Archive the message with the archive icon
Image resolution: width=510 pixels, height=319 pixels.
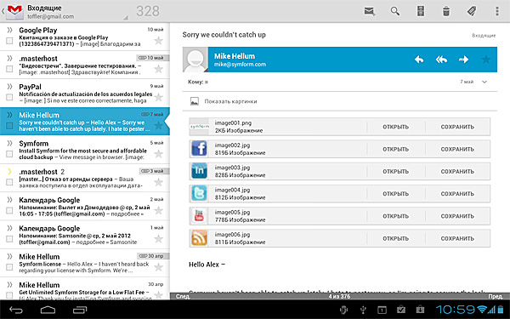click(421, 11)
